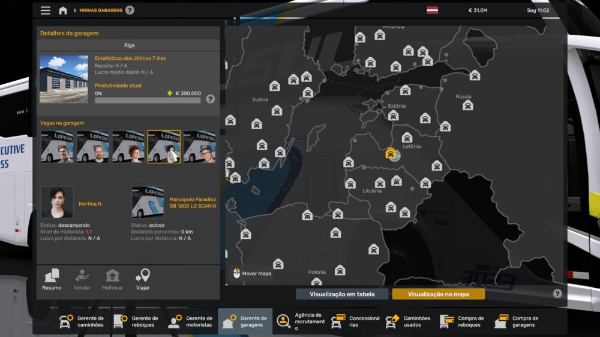Click the productivity progress bar
The width and height of the screenshot is (600, 337).
(x=148, y=101)
